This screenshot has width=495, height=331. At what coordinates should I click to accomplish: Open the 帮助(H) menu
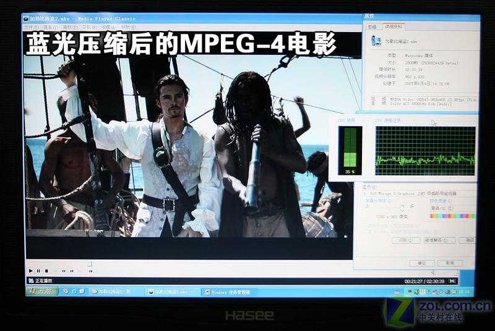tap(129, 27)
